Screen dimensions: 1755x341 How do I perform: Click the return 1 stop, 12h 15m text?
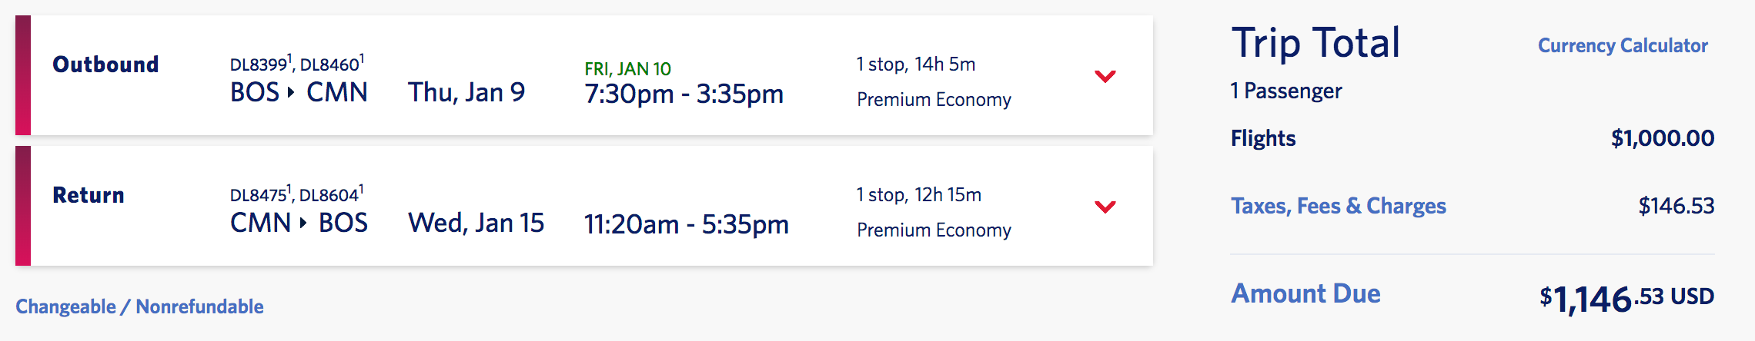(918, 195)
